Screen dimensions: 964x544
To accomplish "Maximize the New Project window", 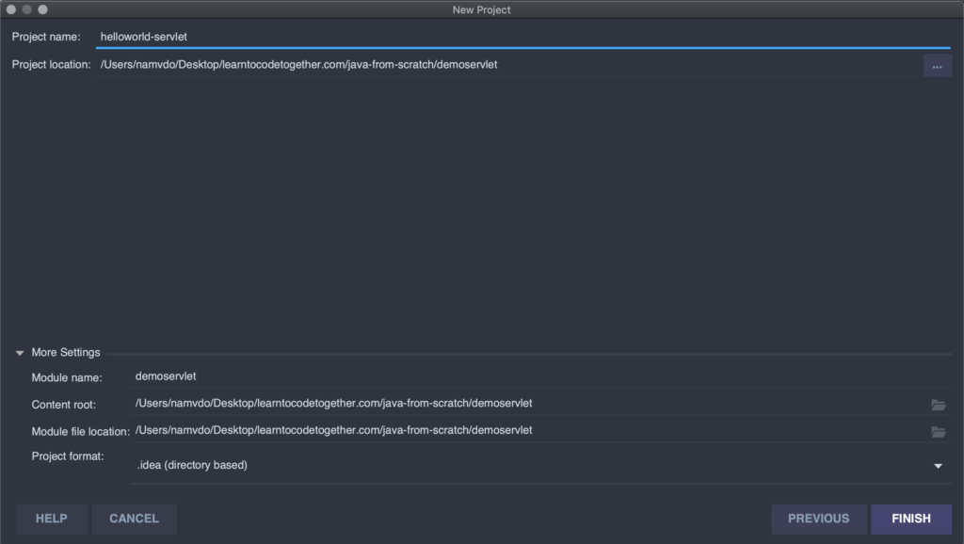I will tap(43, 9).
